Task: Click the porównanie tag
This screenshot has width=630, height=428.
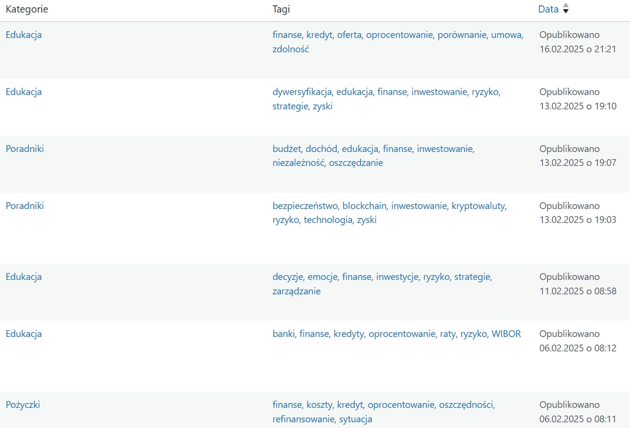Action: (x=462, y=35)
